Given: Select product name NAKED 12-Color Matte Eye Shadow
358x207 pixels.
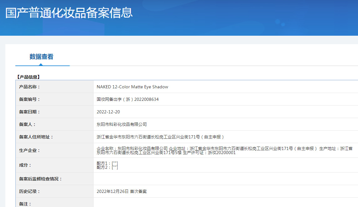Looking at the screenshot, I should point(132,87).
